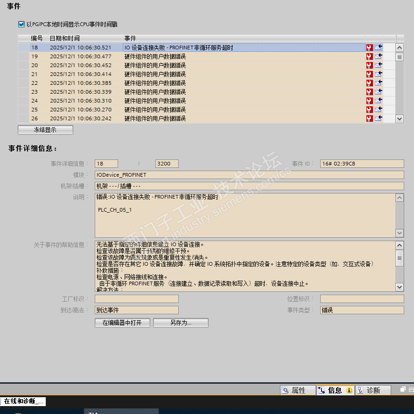Click the total events field showing 3200
The image size is (414, 414).
(x=167, y=164)
